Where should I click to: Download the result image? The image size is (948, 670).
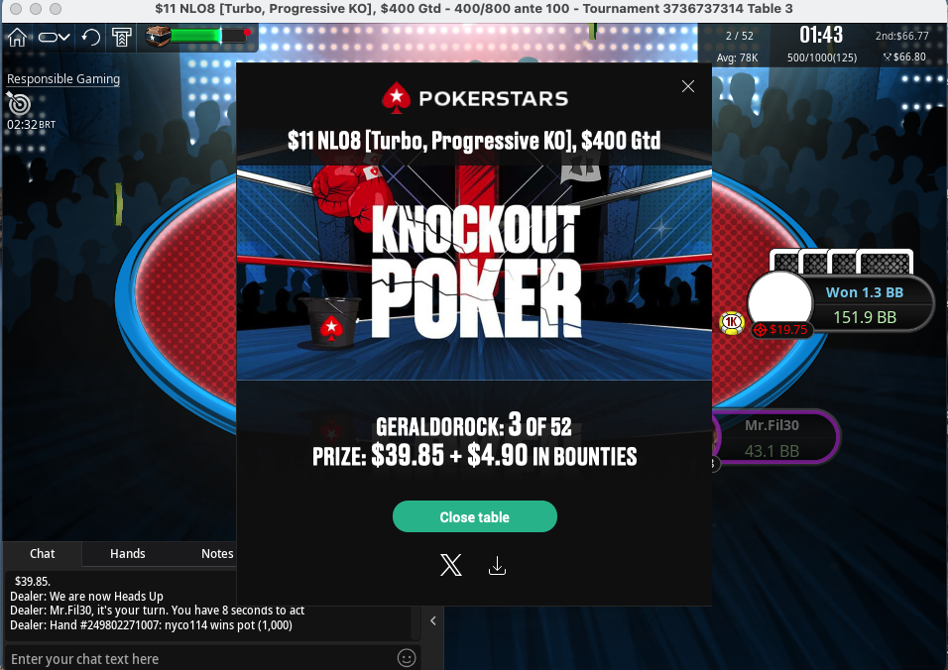[x=497, y=566]
